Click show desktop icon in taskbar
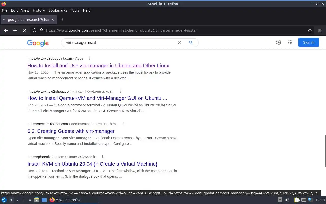 (x=44, y=200)
